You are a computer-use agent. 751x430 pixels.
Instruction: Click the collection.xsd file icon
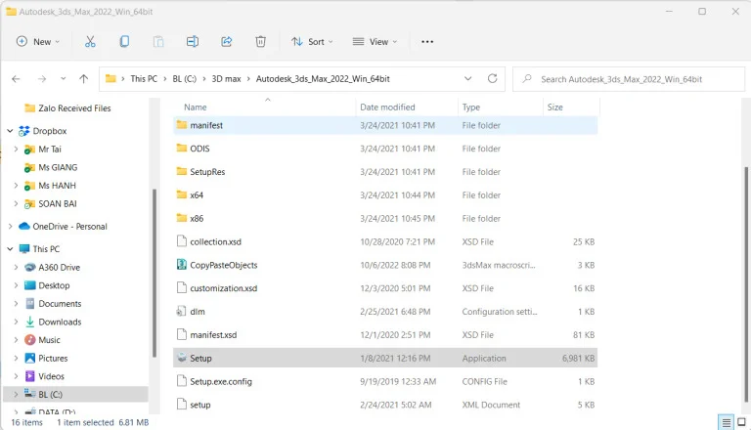(182, 241)
